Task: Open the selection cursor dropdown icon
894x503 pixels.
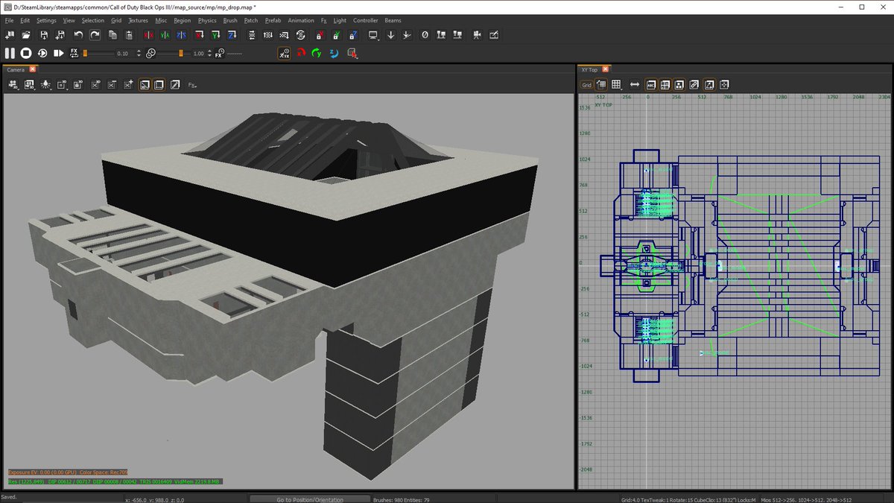Action: click(x=352, y=53)
